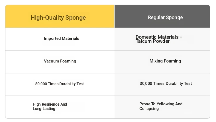The width and height of the screenshot is (216, 122).
Task: Click Prone To Yellowing And Collapsing text
Action: (161, 106)
